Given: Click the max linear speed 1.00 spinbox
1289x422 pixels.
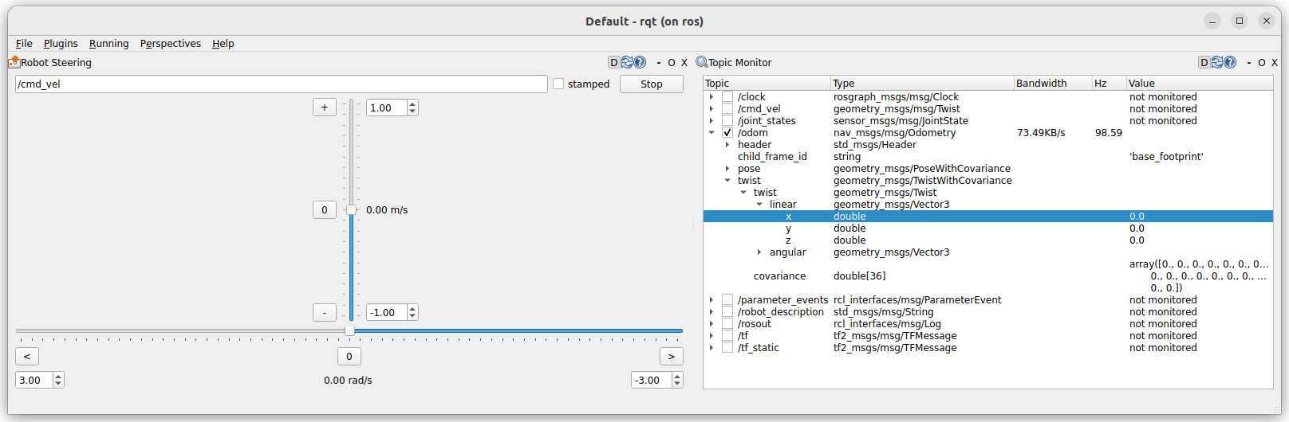Looking at the screenshot, I should point(392,107).
